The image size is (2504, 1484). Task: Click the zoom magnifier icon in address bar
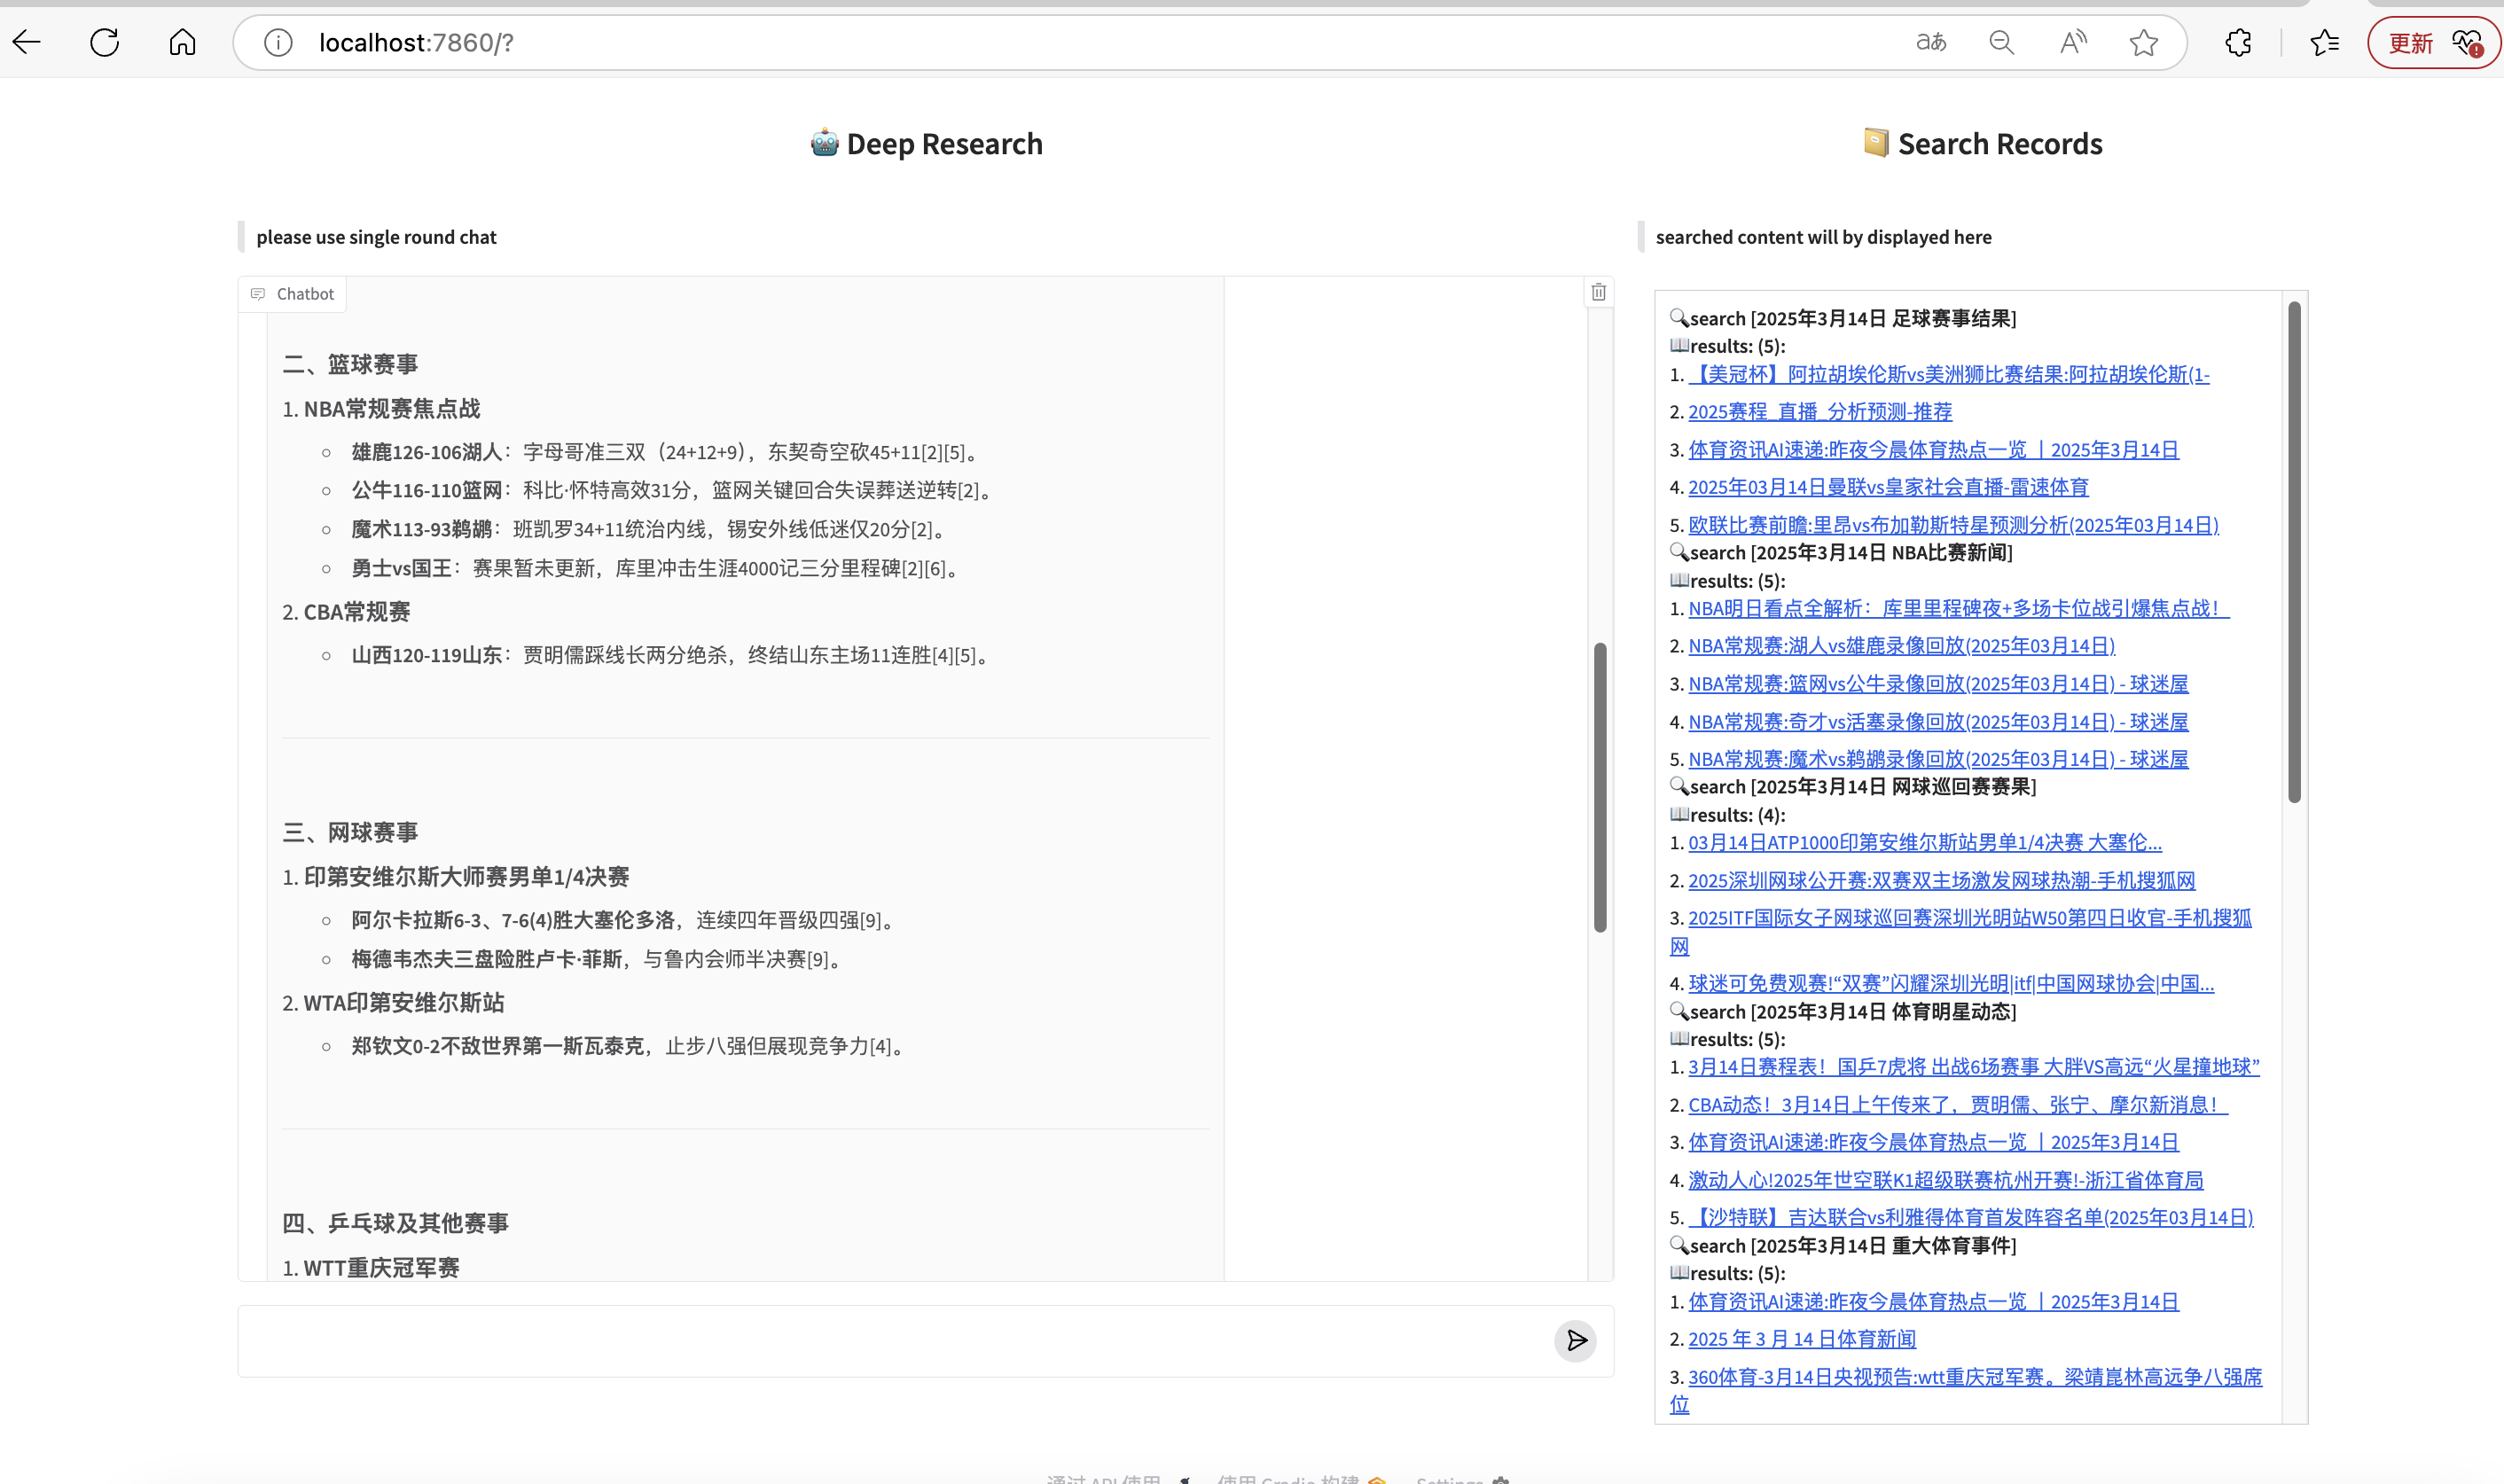(x=2001, y=42)
